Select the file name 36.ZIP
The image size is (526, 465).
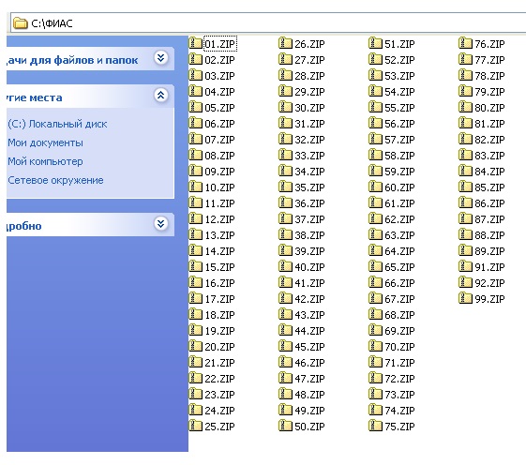click(309, 203)
